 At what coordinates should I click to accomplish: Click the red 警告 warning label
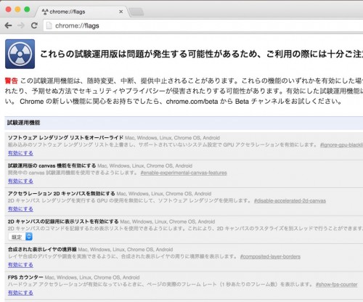(x=12, y=81)
